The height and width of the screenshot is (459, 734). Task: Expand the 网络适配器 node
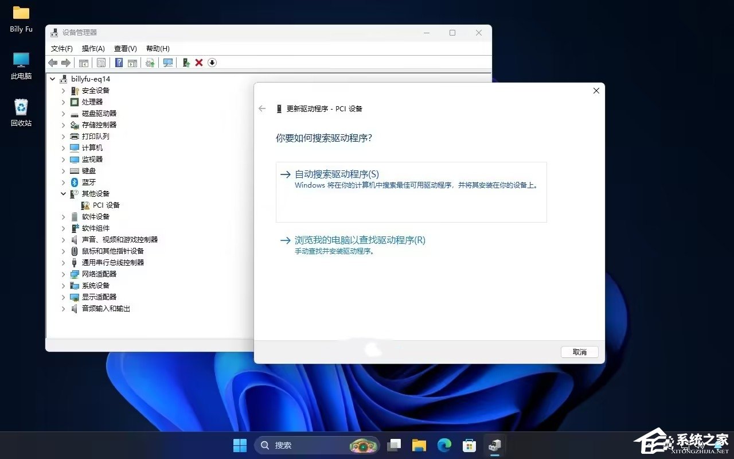tap(64, 274)
